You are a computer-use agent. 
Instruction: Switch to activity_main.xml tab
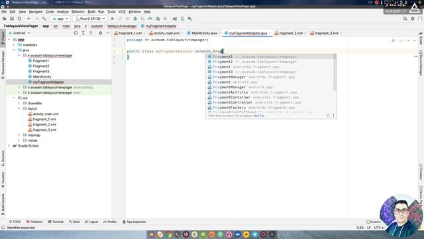coord(166,33)
